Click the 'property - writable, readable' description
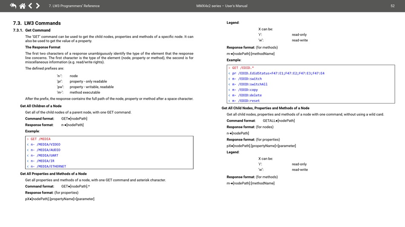405x227 pixels. 91,87
